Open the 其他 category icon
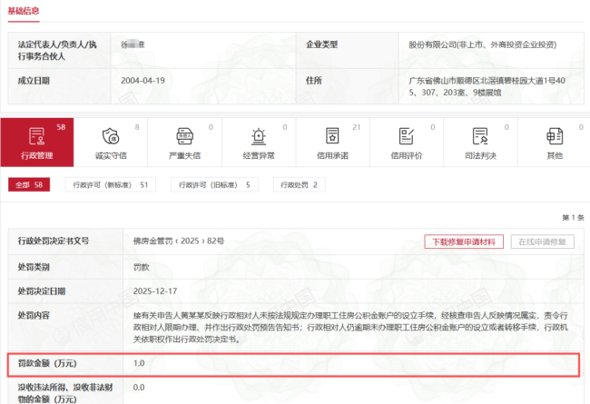The height and width of the screenshot is (404, 590). pyautogui.click(x=554, y=137)
